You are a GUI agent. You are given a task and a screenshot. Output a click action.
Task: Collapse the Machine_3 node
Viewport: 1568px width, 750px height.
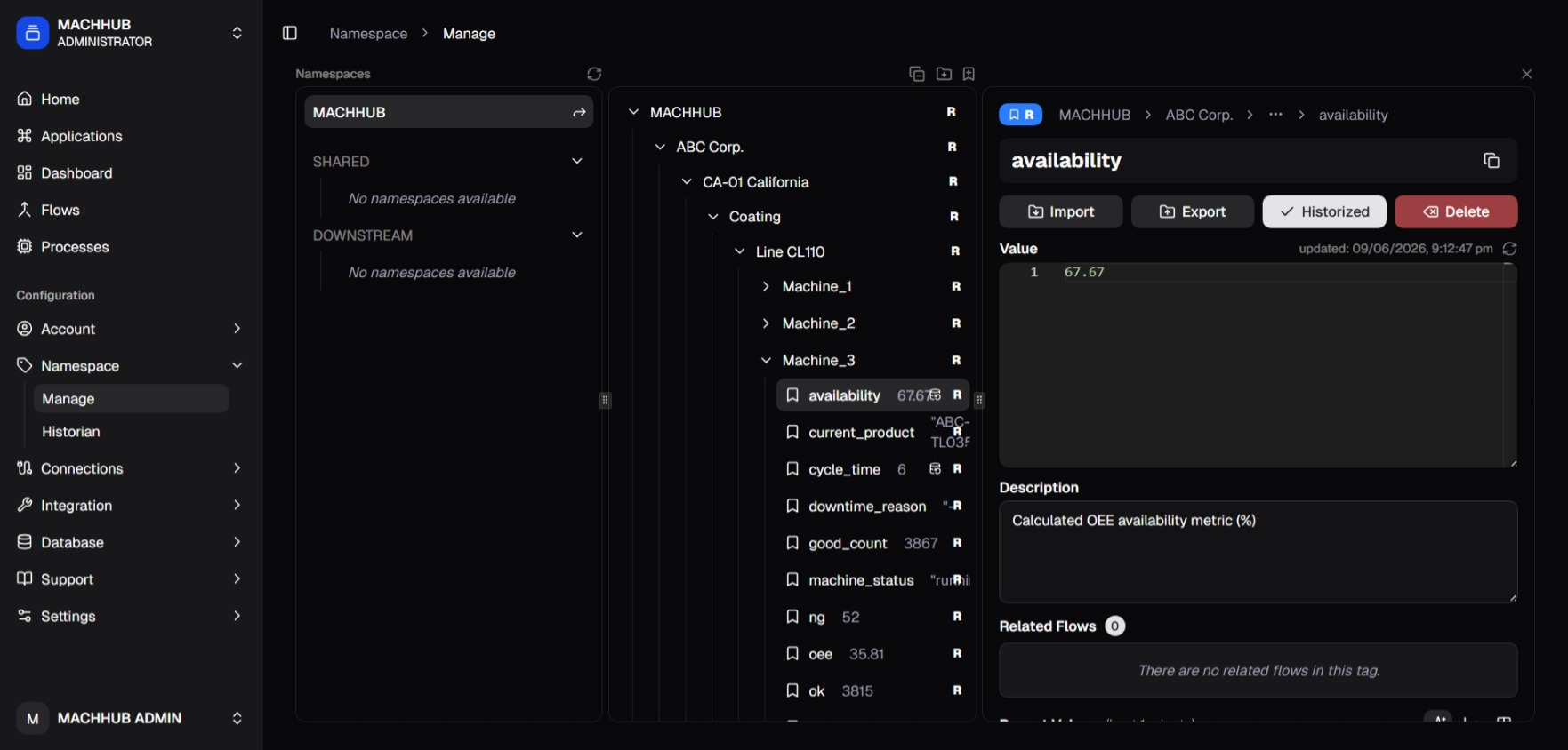coord(766,360)
